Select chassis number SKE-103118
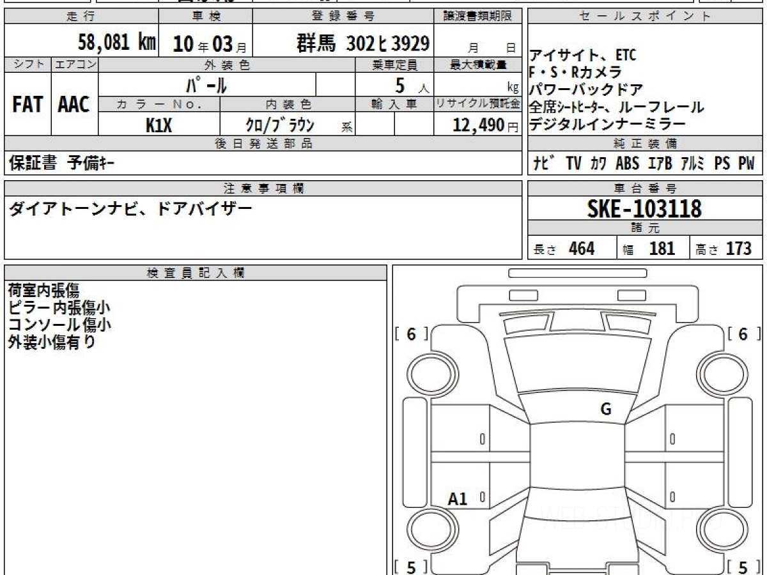 click(644, 208)
